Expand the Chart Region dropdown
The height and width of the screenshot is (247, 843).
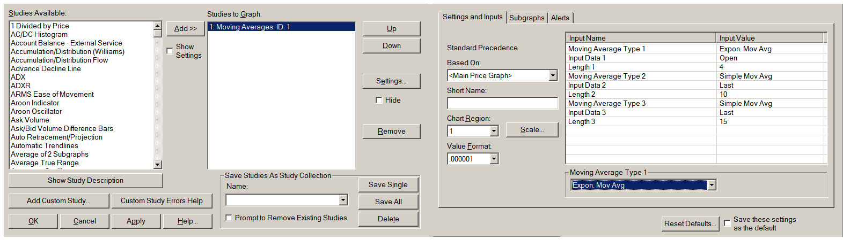coord(494,131)
